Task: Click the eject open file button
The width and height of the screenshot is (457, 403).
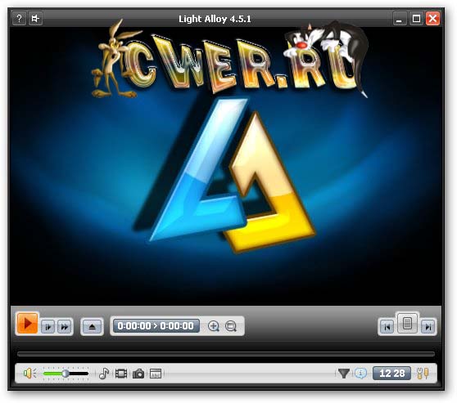Action: 92,326
